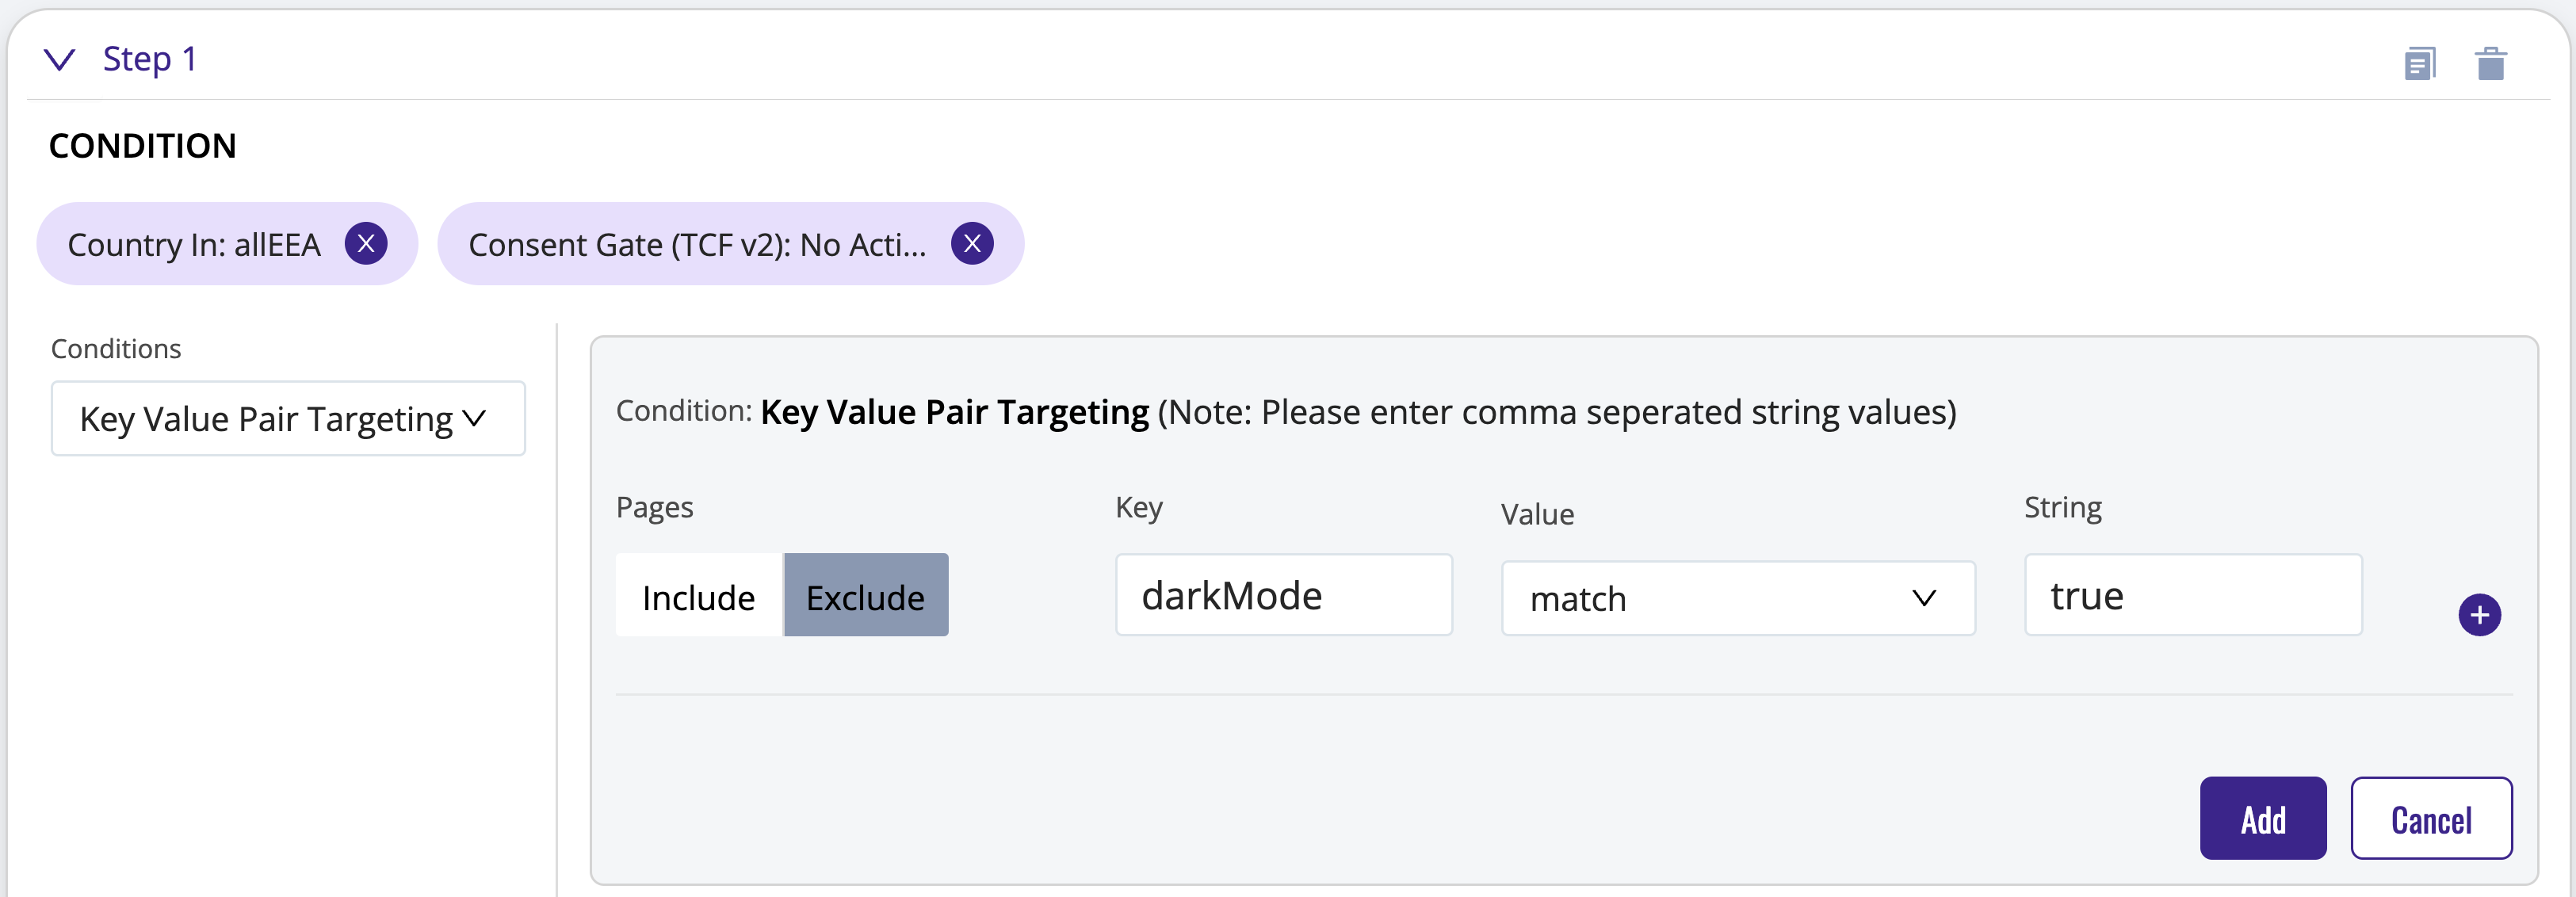Viewport: 2576px width, 897px height.
Task: Select the Country In: allEEA chip
Action: pyautogui.click(x=194, y=244)
